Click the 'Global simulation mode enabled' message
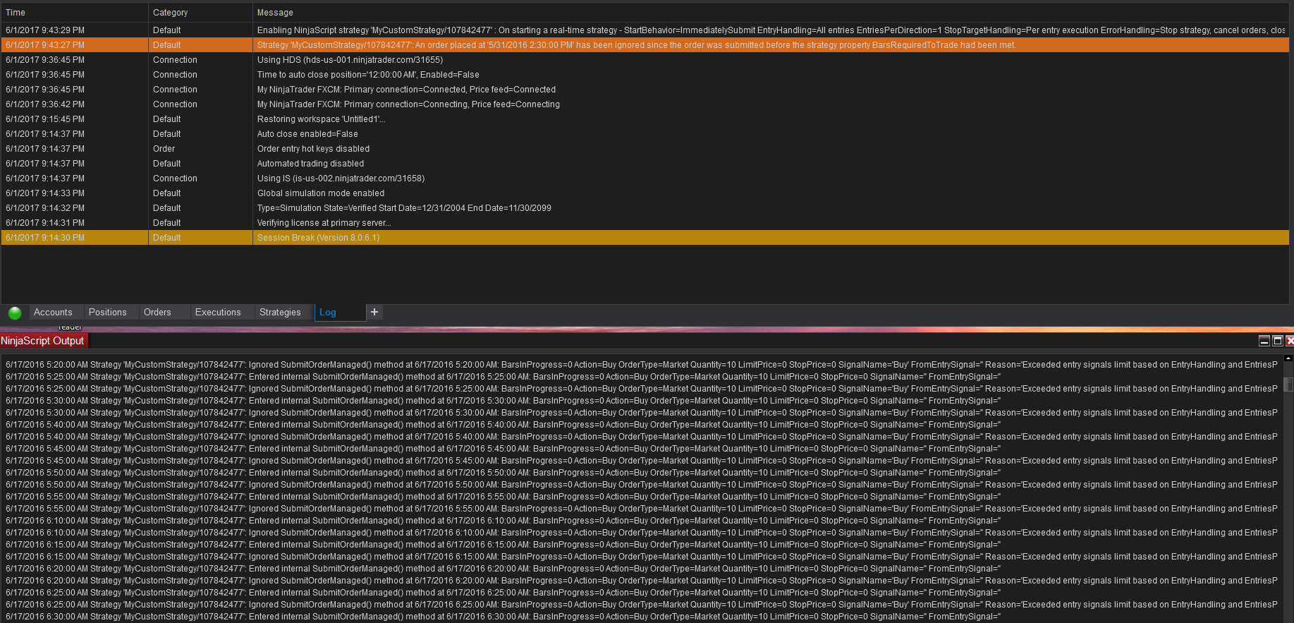The height and width of the screenshot is (623, 1294). point(321,193)
